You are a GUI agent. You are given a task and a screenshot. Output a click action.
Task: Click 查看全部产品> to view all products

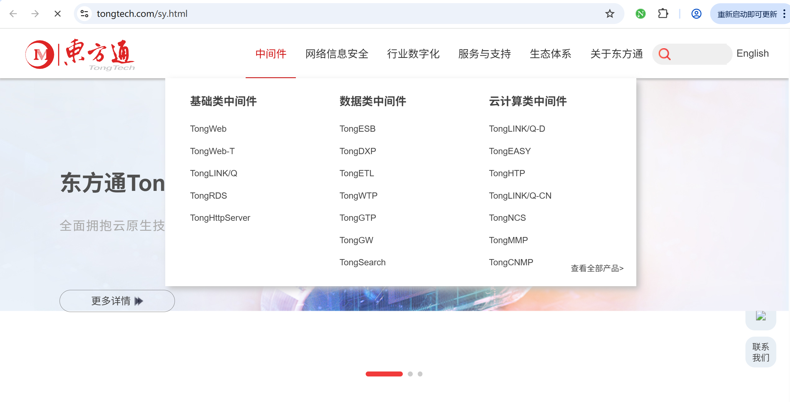[x=597, y=268]
